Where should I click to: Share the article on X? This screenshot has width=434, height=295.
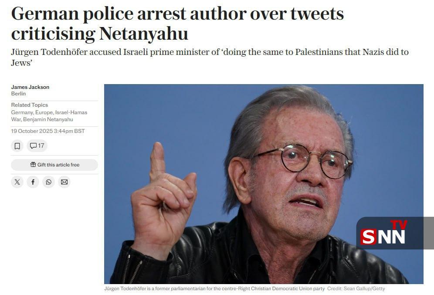(x=17, y=182)
